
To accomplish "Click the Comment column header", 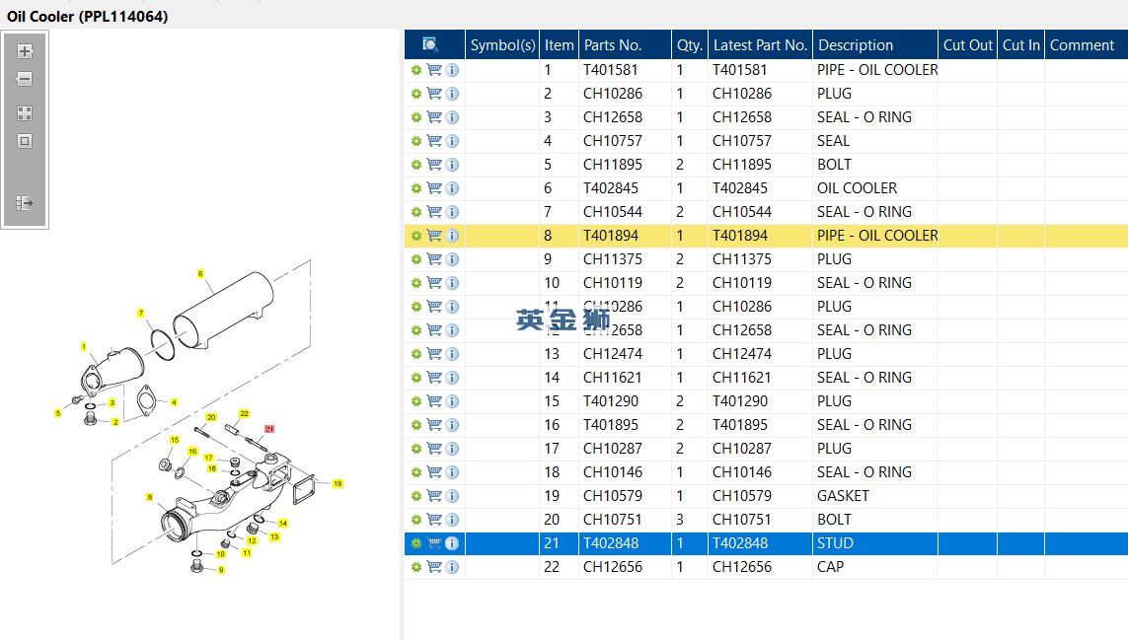I will click(x=1086, y=44).
